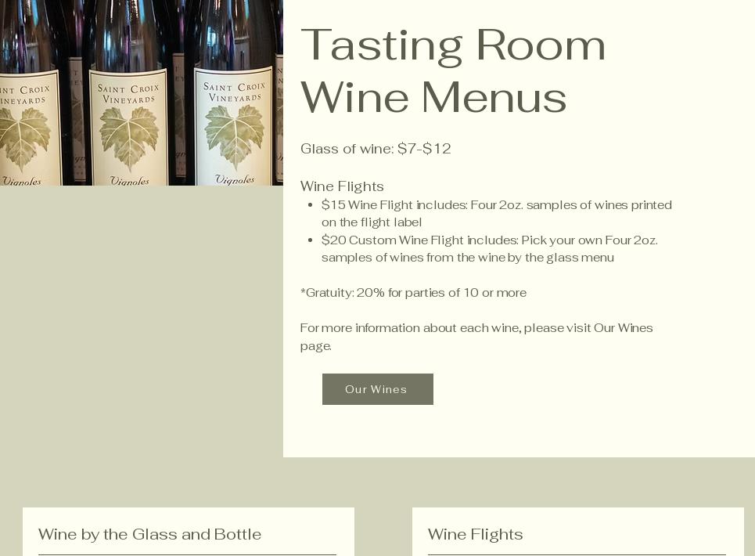Click the Our Wines button
Viewport: 755px width, 556px height.
[377, 389]
